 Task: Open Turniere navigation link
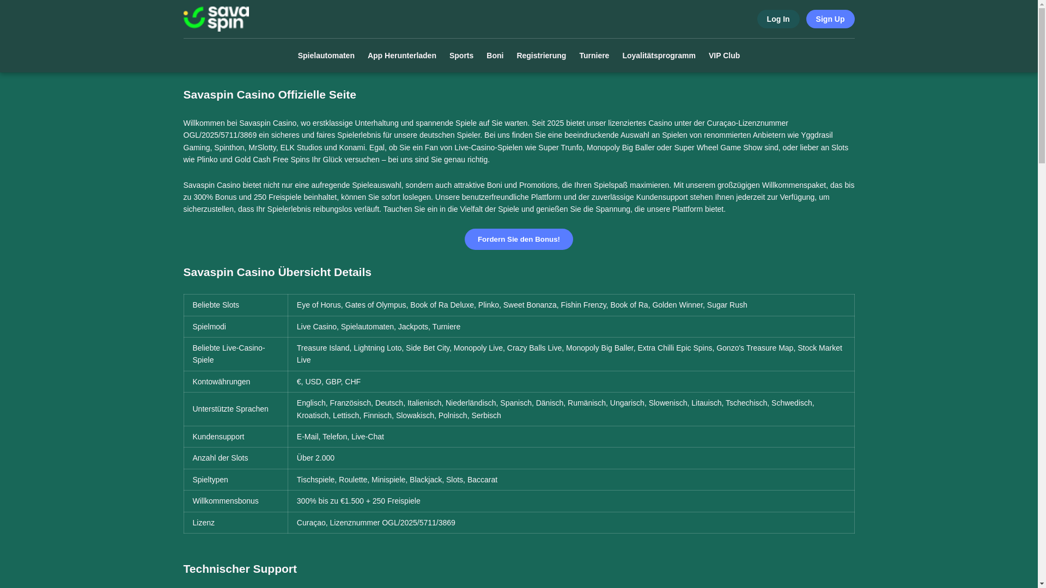tap(594, 56)
